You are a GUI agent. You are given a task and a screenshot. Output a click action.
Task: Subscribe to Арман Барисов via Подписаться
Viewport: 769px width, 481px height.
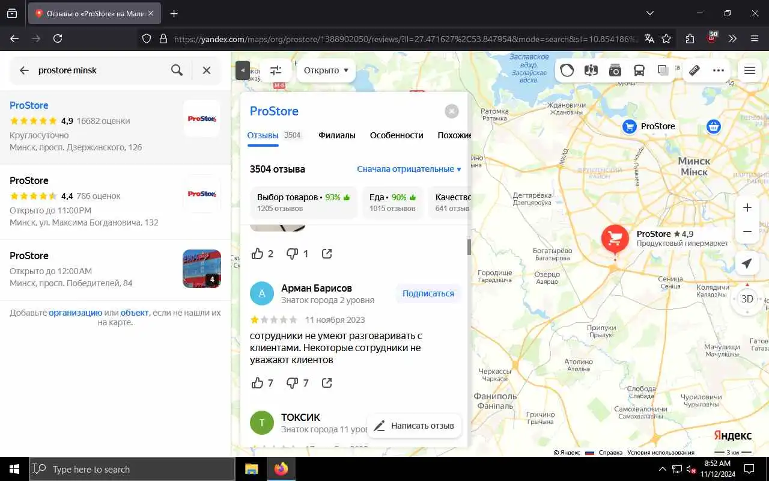(x=428, y=293)
